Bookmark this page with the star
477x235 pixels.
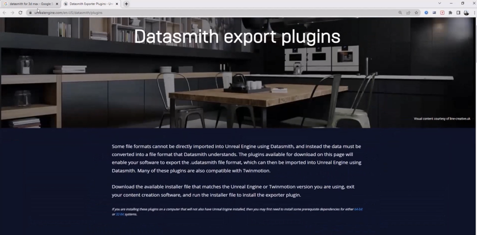coord(416,13)
